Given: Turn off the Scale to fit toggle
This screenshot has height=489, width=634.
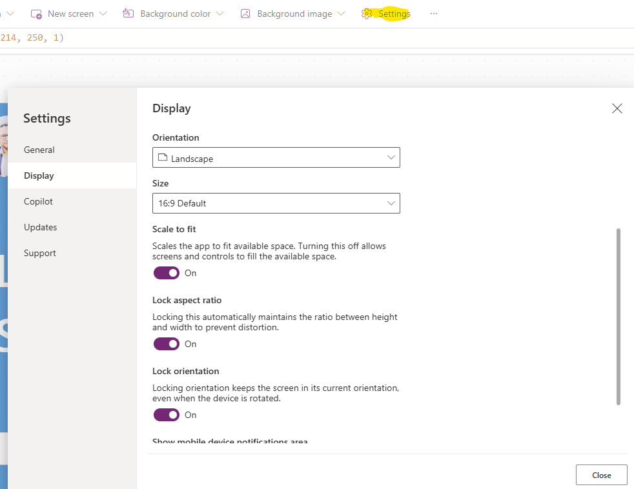Looking at the screenshot, I should coord(166,273).
